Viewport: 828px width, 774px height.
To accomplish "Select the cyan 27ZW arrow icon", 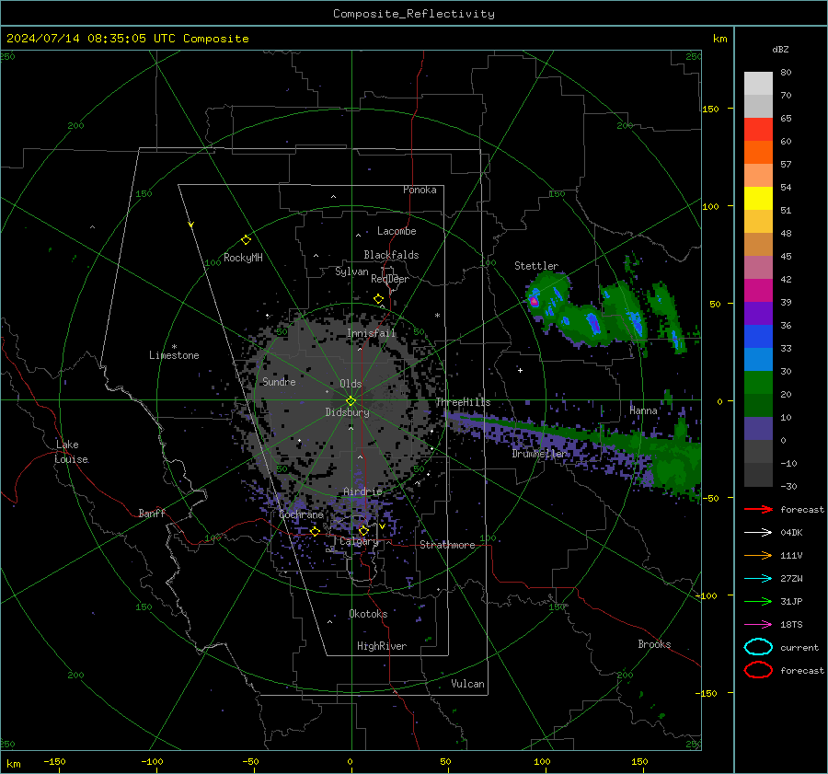I will pyautogui.click(x=758, y=578).
